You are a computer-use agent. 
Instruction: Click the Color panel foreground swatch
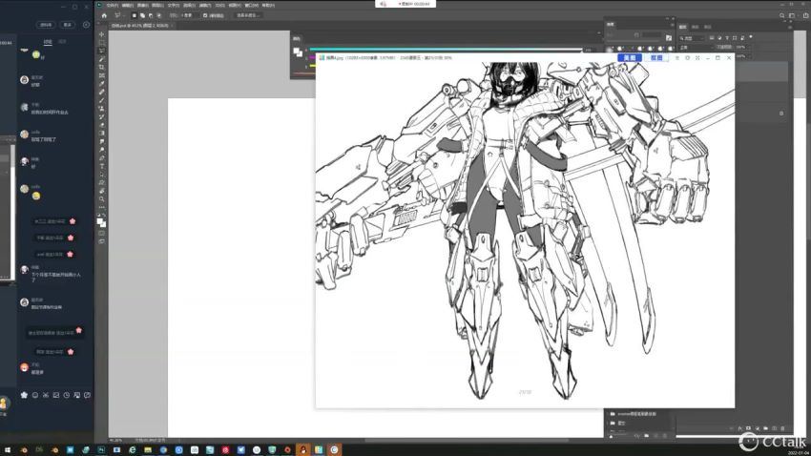[x=297, y=51]
